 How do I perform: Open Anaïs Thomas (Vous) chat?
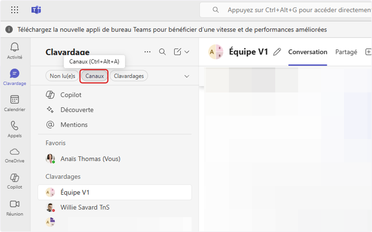[115, 159]
